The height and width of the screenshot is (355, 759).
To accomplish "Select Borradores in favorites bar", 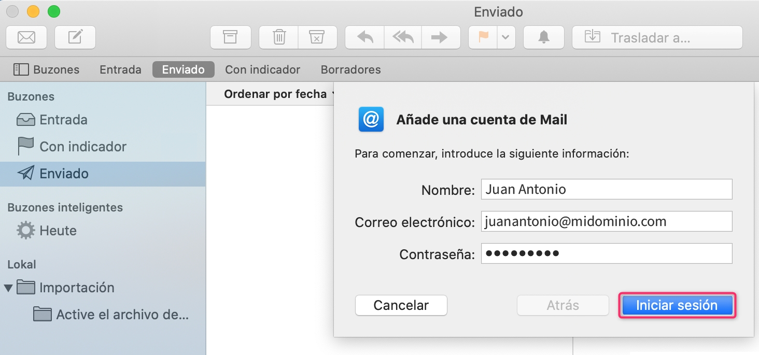I will (350, 69).
